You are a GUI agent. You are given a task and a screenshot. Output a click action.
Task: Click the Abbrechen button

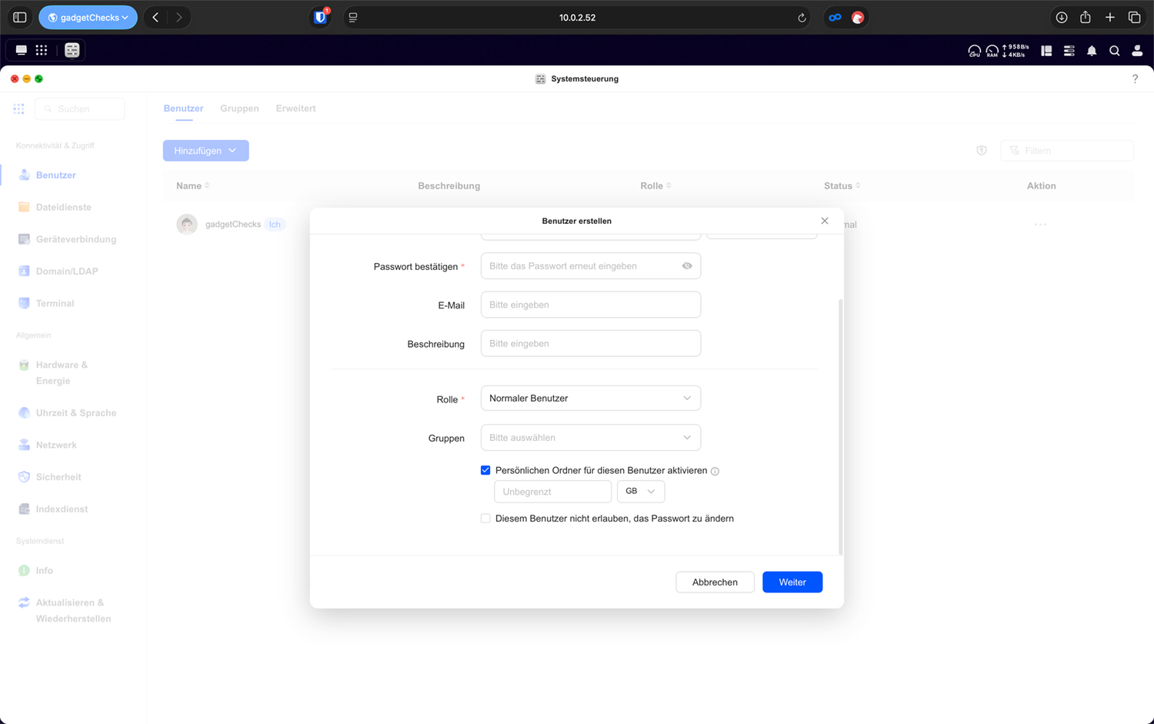(714, 582)
